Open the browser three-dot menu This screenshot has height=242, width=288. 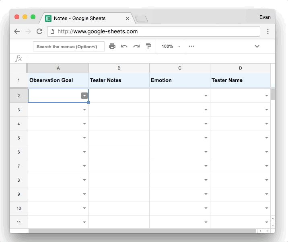click(268, 31)
